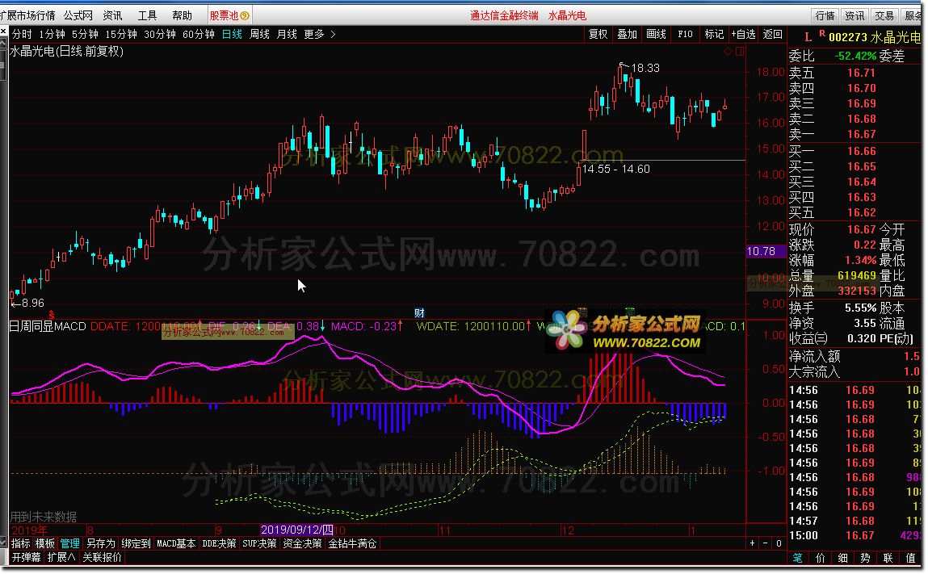The height and width of the screenshot is (574, 928).
Task: Switch to 1分钟 chart period
Action: [x=52, y=35]
